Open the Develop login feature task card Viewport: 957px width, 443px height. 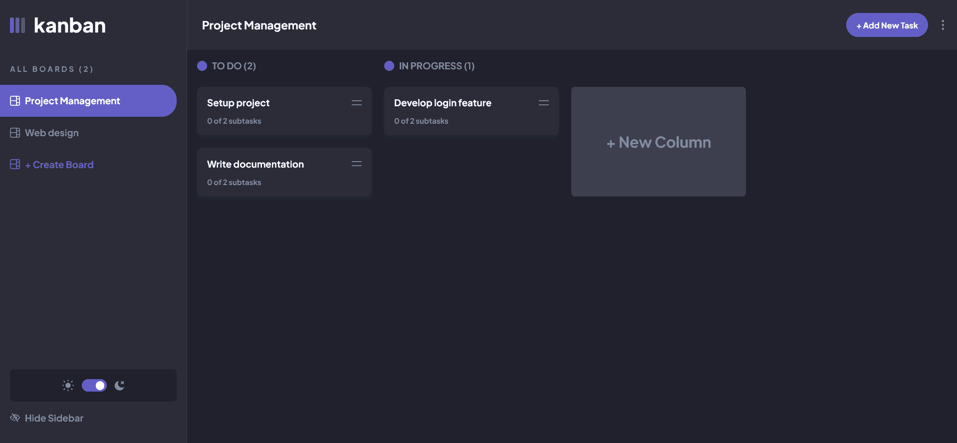472,111
